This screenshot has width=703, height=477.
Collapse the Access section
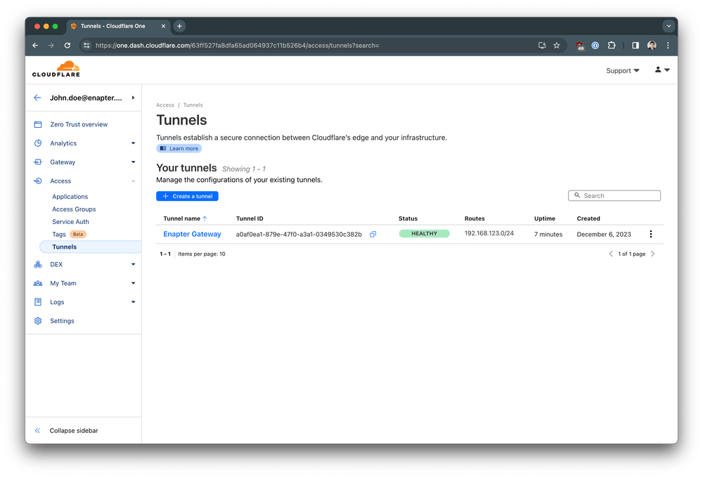click(x=134, y=181)
